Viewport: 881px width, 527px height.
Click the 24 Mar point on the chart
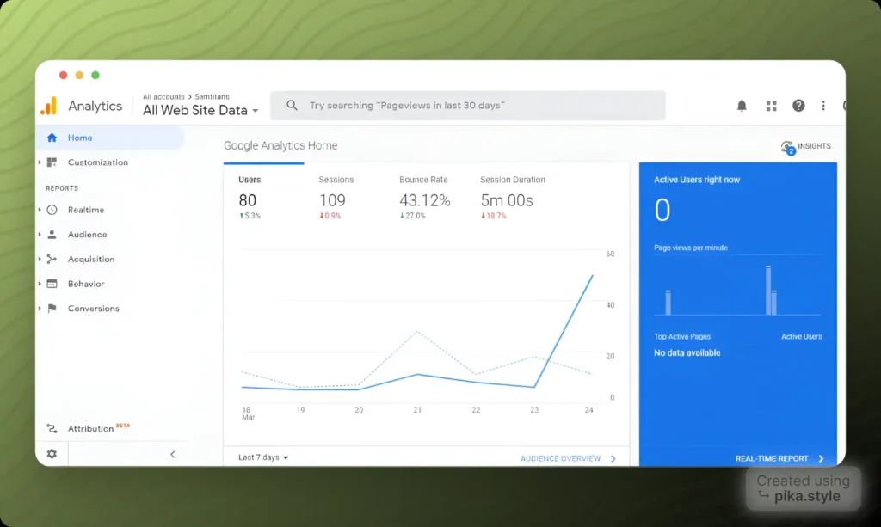[592, 276]
